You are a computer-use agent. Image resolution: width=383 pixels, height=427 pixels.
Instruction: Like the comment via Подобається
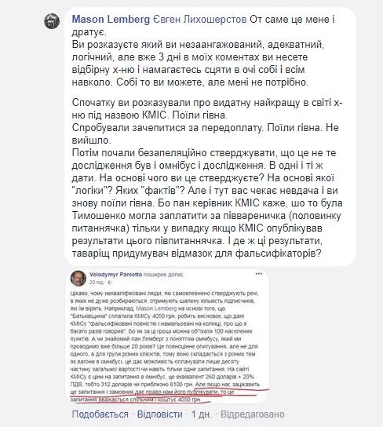[100, 414]
